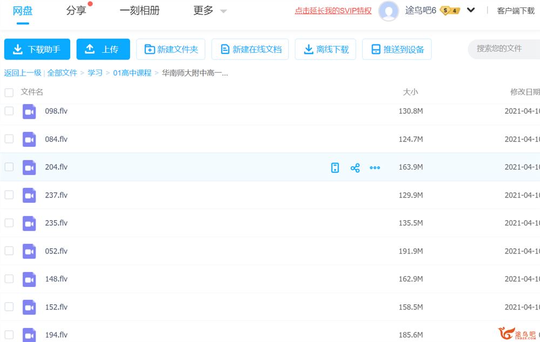
Task: Navigate to 学习 folder breadcrumb
Action: tap(95, 73)
